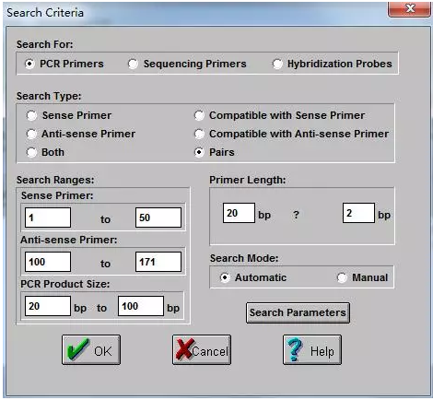The height and width of the screenshot is (400, 433).
Task: Select the Both search type option
Action: (x=31, y=152)
